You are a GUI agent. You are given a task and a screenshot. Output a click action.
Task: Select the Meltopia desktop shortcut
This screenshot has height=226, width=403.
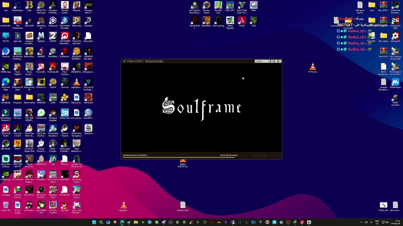(41, 37)
